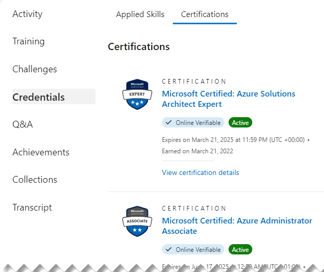Navigate to Q&A in sidebar
Image resolution: width=324 pixels, height=272 pixels.
23,124
